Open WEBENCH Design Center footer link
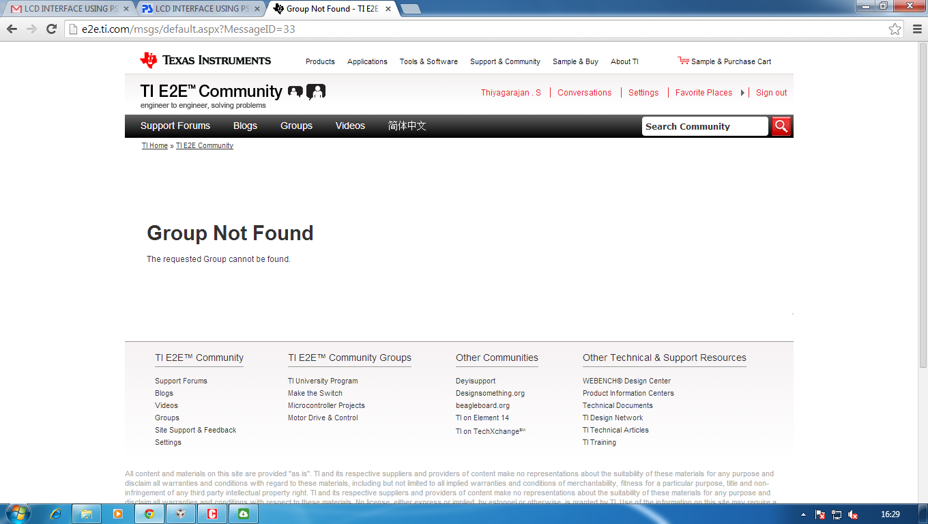928x524 pixels. coord(626,381)
